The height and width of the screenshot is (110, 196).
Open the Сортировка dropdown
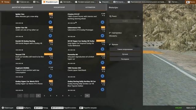coord(123,36)
